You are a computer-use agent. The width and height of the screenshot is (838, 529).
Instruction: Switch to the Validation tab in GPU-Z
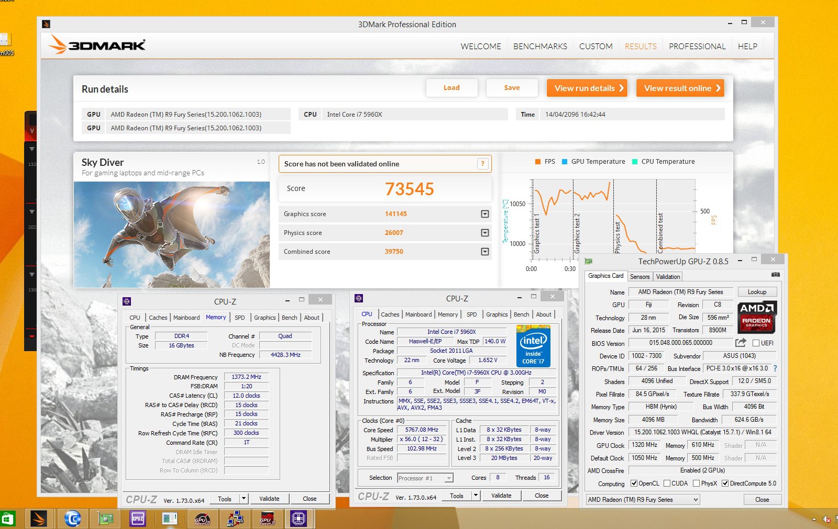(668, 277)
